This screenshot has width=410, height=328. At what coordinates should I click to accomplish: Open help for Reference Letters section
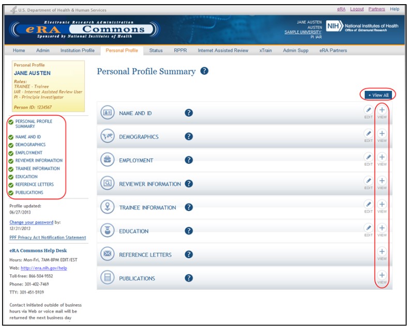coord(189,254)
